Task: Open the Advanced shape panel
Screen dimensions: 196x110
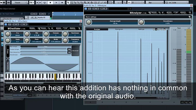Action: coord(75,51)
